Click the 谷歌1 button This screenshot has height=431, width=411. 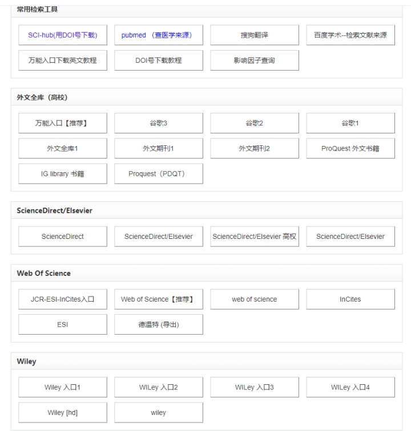pos(350,123)
